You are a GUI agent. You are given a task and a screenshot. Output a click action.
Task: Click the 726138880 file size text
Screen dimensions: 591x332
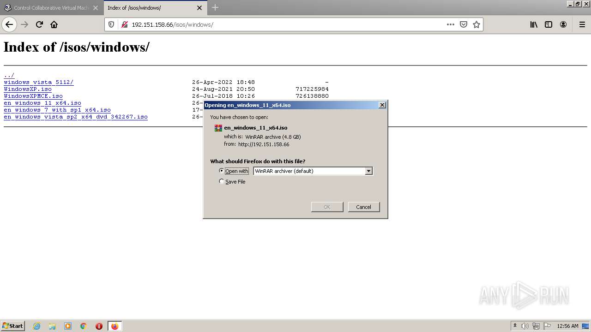pyautogui.click(x=312, y=96)
